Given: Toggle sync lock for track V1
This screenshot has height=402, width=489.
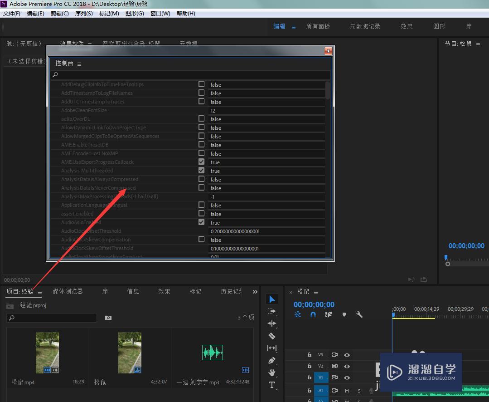Looking at the screenshot, I should (334, 377).
